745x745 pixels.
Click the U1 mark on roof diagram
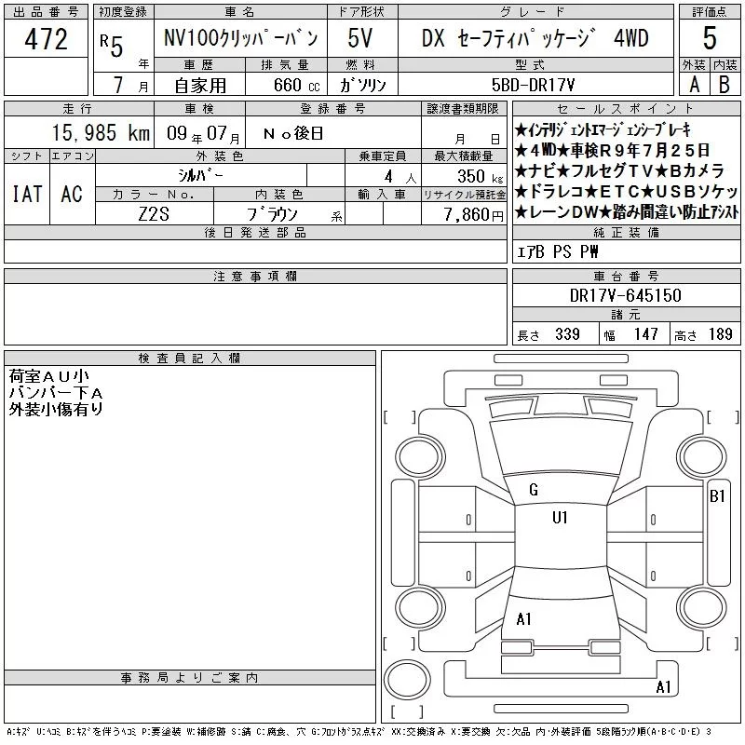pyautogui.click(x=560, y=518)
